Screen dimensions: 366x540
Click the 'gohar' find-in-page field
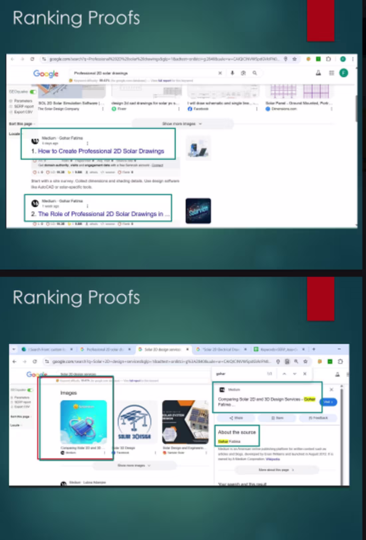tap(240, 374)
